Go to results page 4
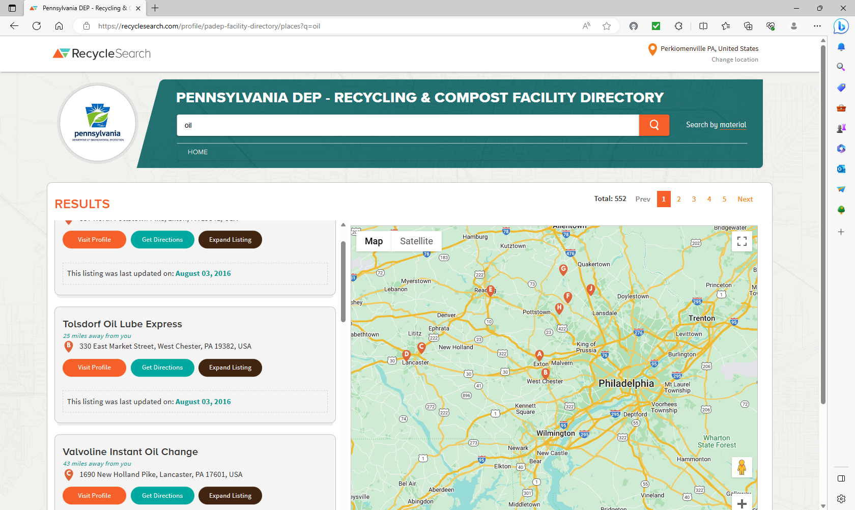 [x=709, y=199]
